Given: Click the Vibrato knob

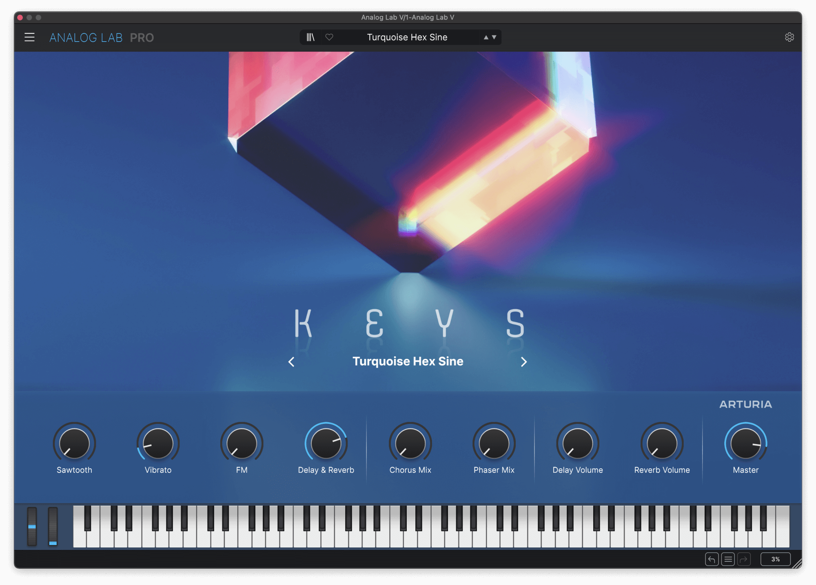Looking at the screenshot, I should pos(158,443).
